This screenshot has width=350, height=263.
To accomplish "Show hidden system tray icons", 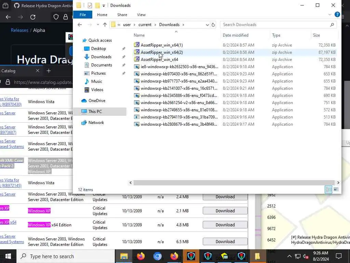I will coord(289,256).
